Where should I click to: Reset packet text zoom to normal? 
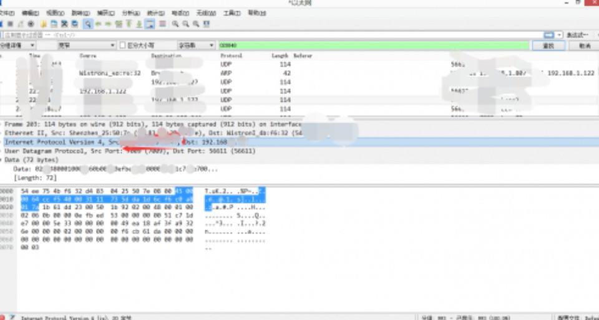196,24
